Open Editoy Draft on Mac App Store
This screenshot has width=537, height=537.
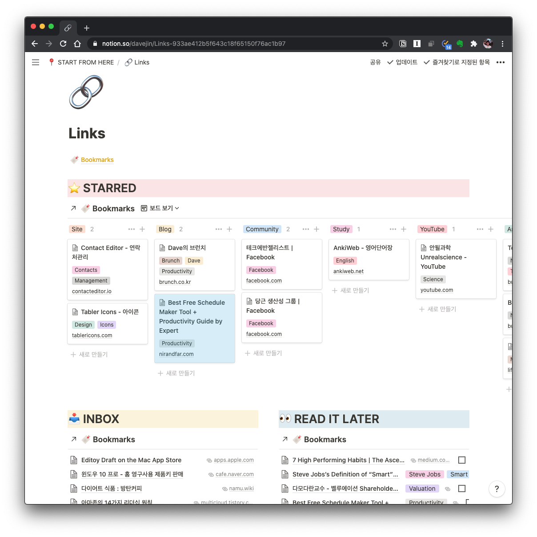coord(131,460)
